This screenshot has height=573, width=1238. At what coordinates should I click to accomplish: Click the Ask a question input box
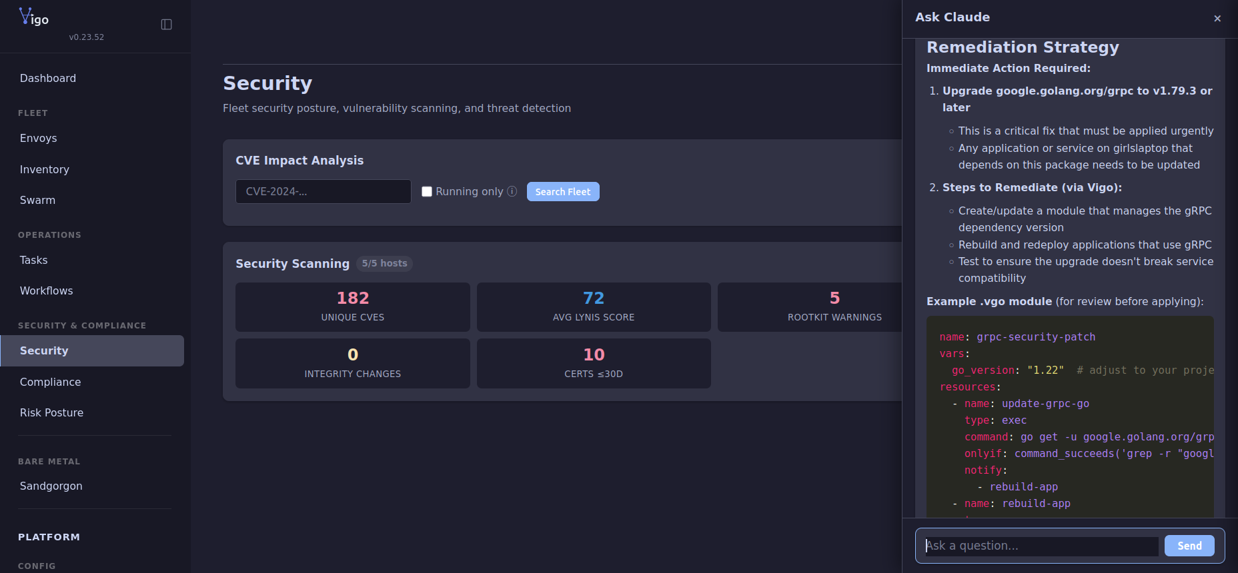click(x=1041, y=546)
